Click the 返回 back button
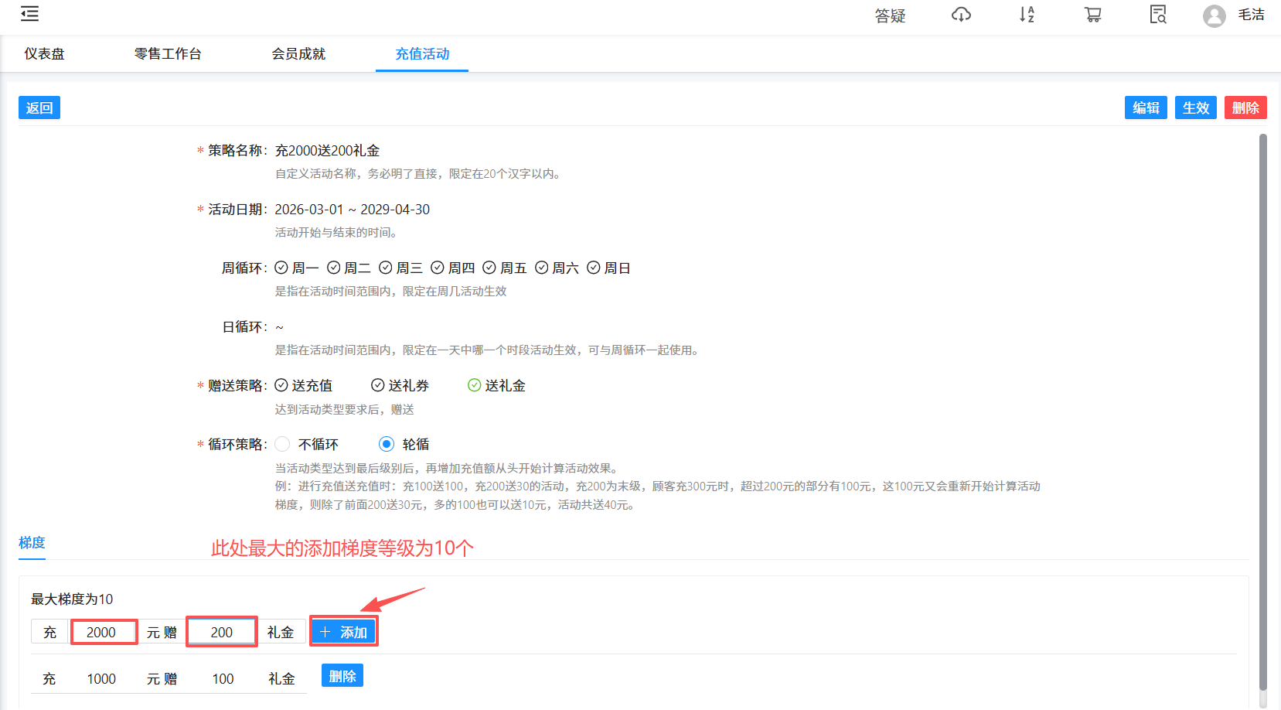 point(39,108)
